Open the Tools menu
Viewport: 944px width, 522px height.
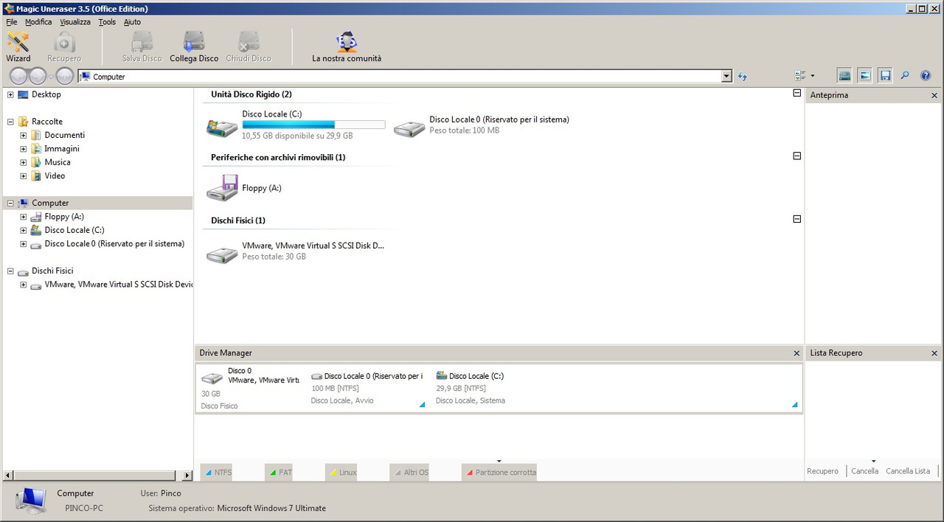click(107, 22)
